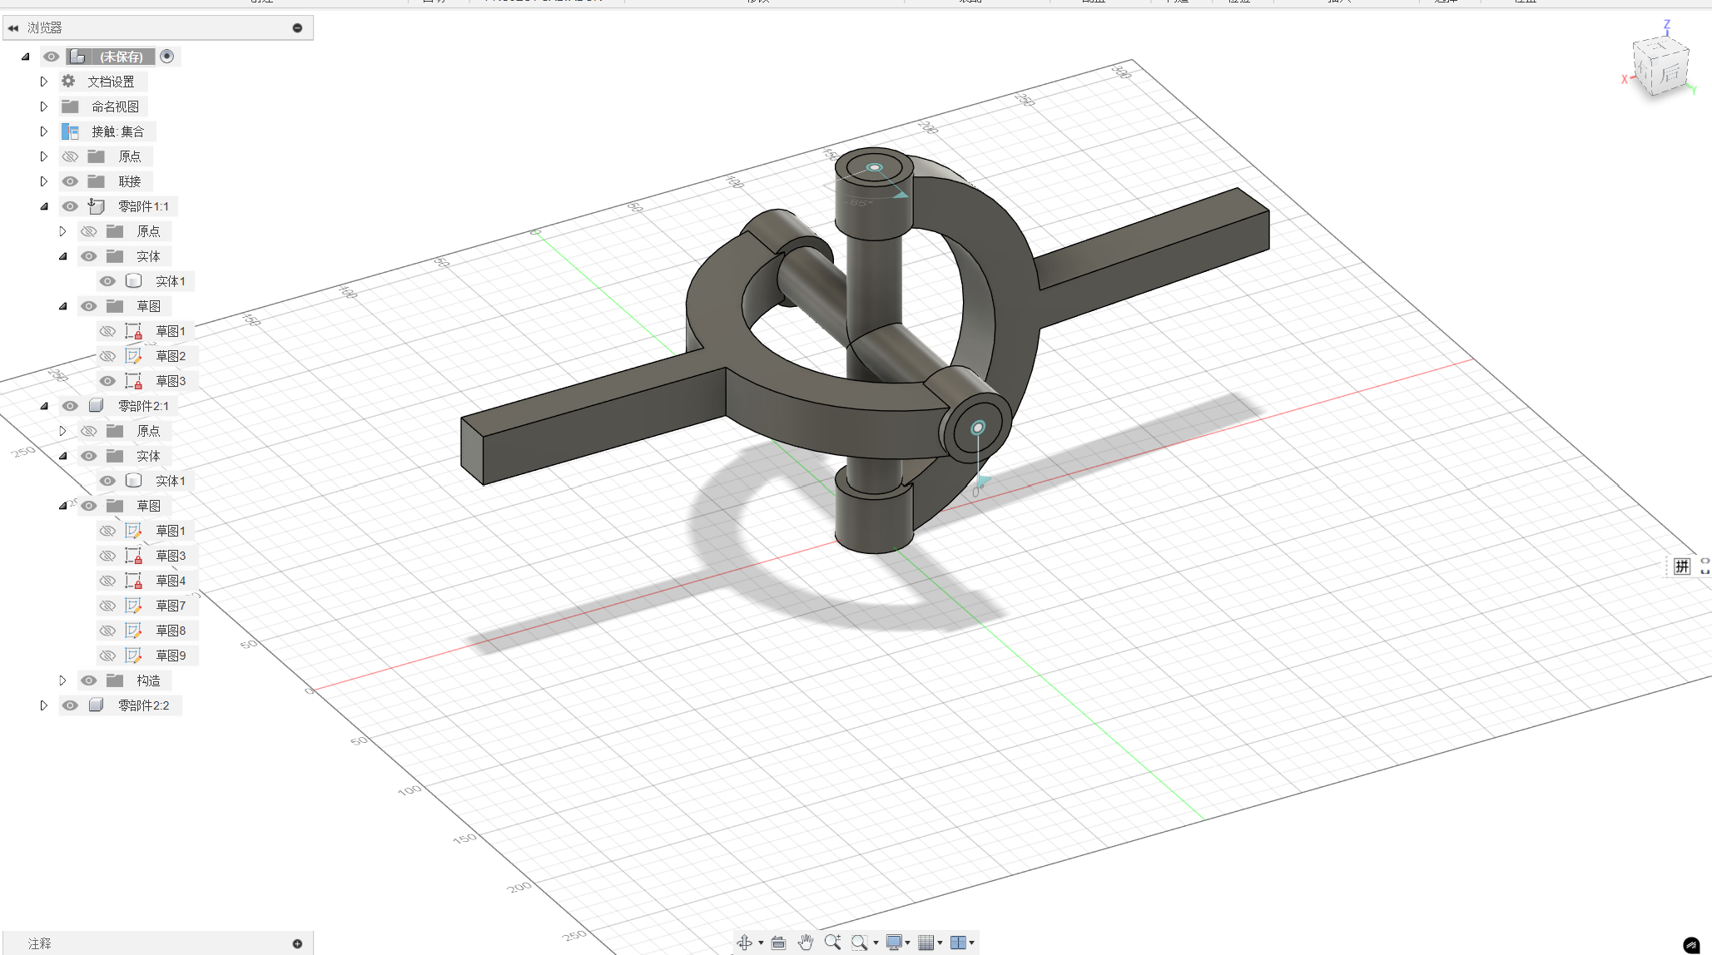Expand the 文档设置 node
The height and width of the screenshot is (955, 1712).
point(44,82)
